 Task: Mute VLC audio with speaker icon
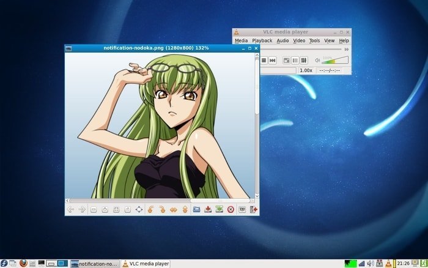click(317, 61)
